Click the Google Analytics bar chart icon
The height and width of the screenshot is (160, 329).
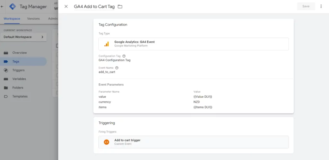pos(107,44)
